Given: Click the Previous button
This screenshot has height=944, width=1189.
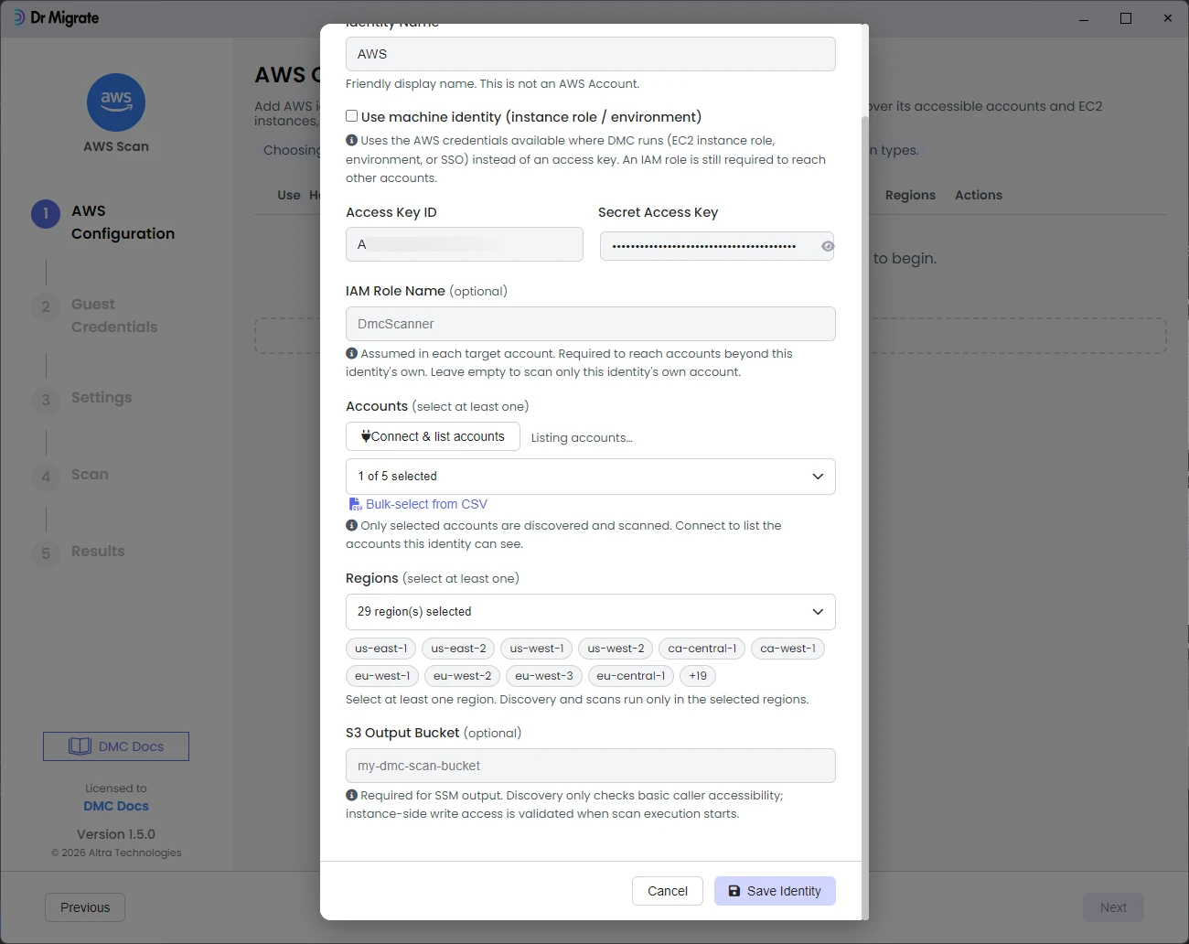Looking at the screenshot, I should pos(85,907).
